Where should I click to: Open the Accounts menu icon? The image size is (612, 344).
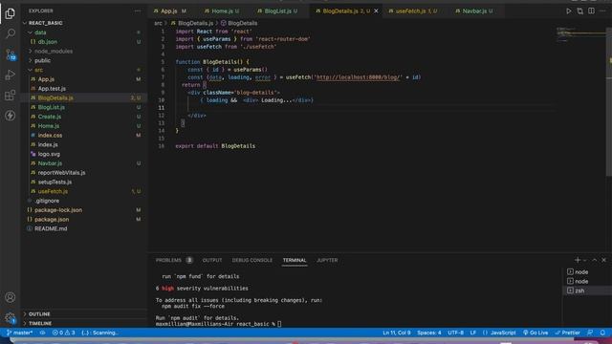pos(11,297)
